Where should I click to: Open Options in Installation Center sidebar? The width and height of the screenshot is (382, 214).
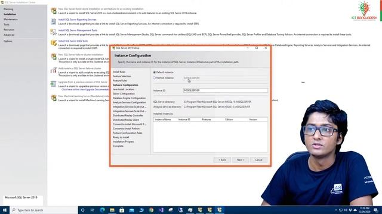(x=8, y=41)
